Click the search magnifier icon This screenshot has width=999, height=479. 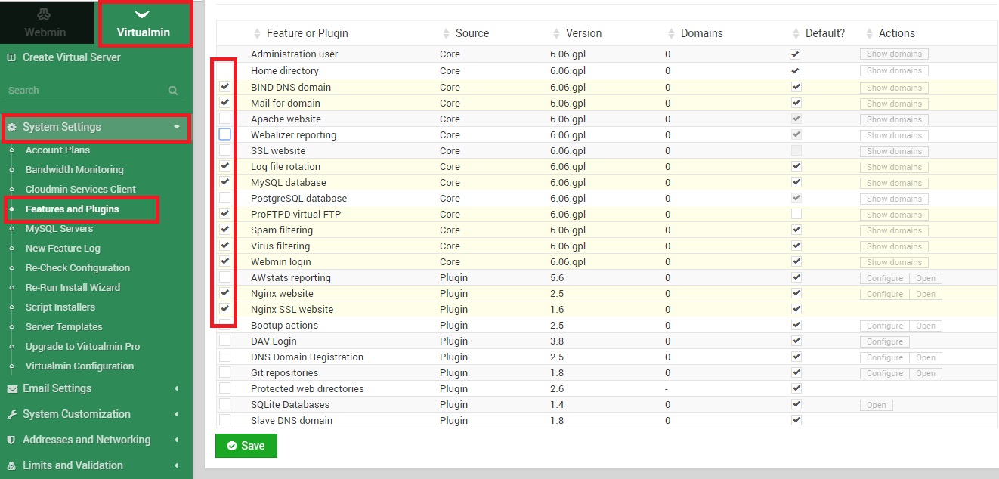tap(173, 91)
